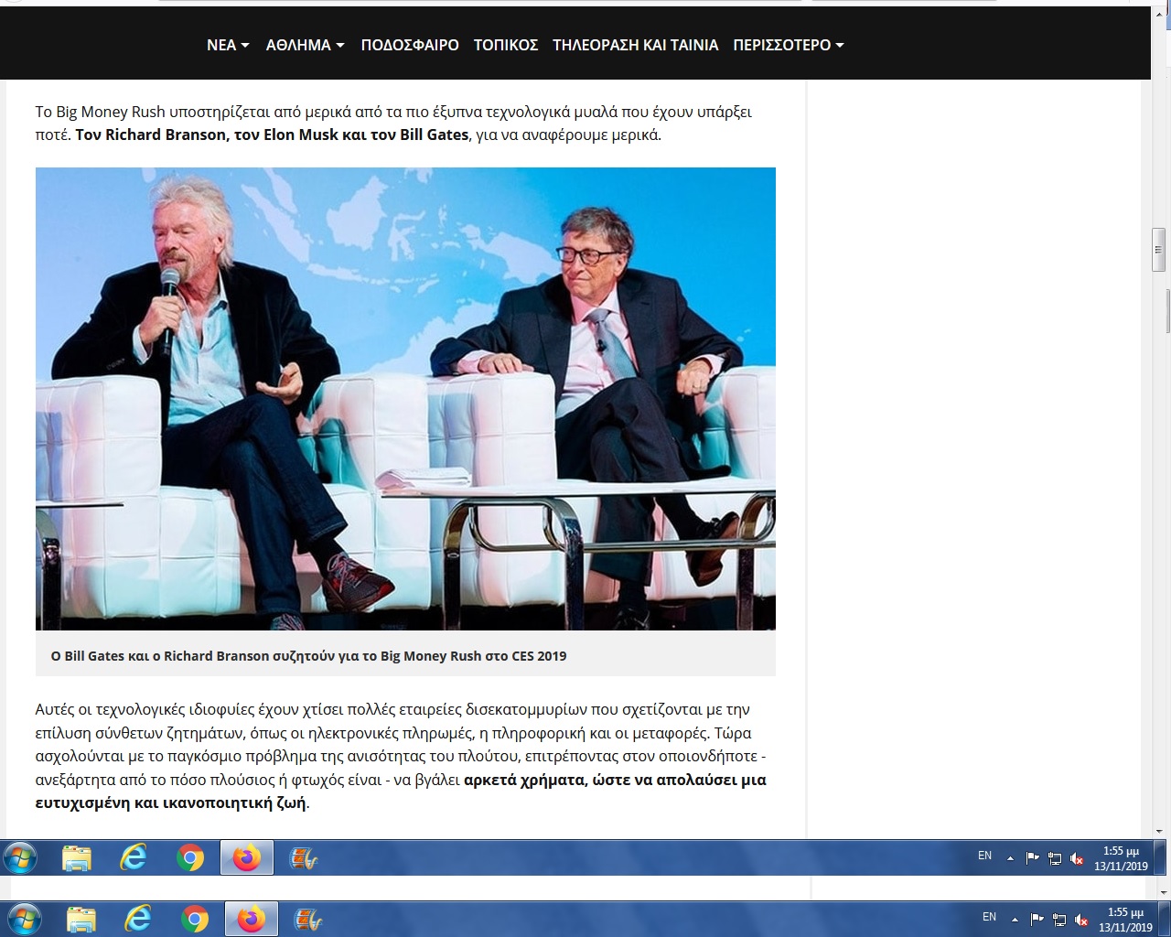Click Firefox icon in the upper duplicate taskbar
The height and width of the screenshot is (937, 1171).
click(246, 857)
